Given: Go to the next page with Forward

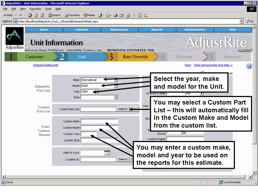Looking at the screenshot, I should [x=21, y=15].
